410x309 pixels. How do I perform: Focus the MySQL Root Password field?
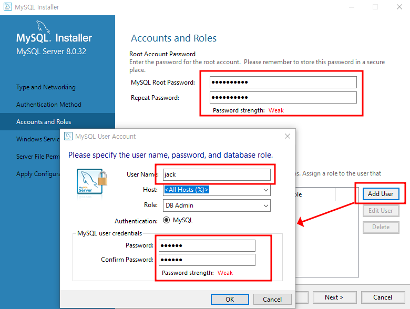tap(283, 83)
